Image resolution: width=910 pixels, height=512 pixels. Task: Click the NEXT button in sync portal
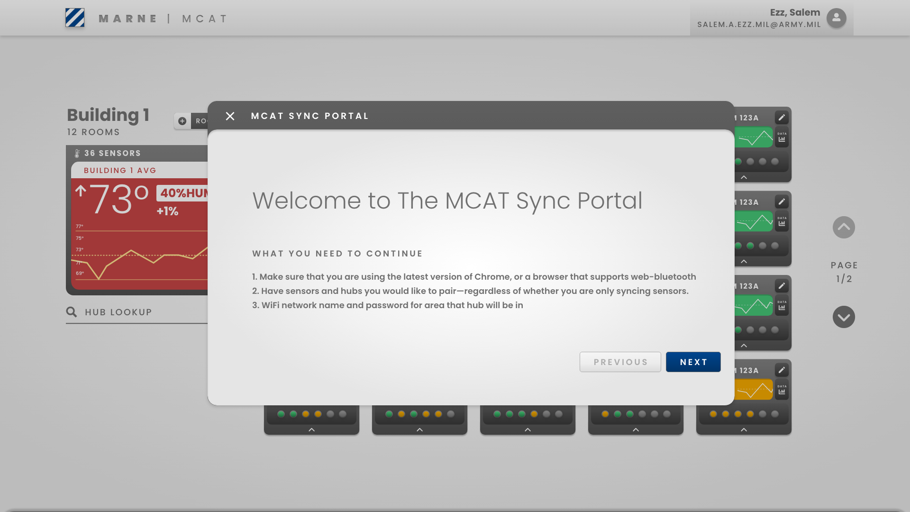[693, 362]
